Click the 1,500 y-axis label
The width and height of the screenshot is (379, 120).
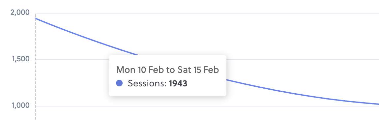[20, 59]
